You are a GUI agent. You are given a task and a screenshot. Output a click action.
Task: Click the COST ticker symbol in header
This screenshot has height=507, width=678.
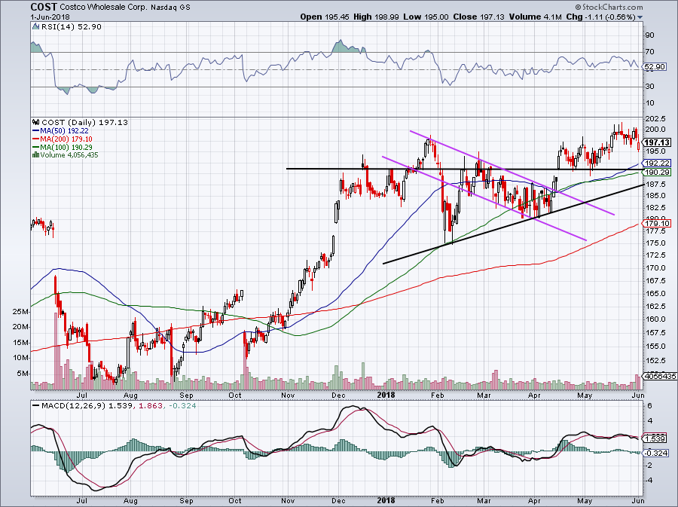tap(44, 7)
